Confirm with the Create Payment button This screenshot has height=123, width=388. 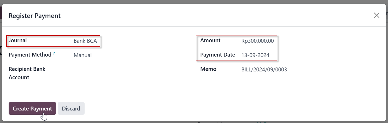pos(32,108)
